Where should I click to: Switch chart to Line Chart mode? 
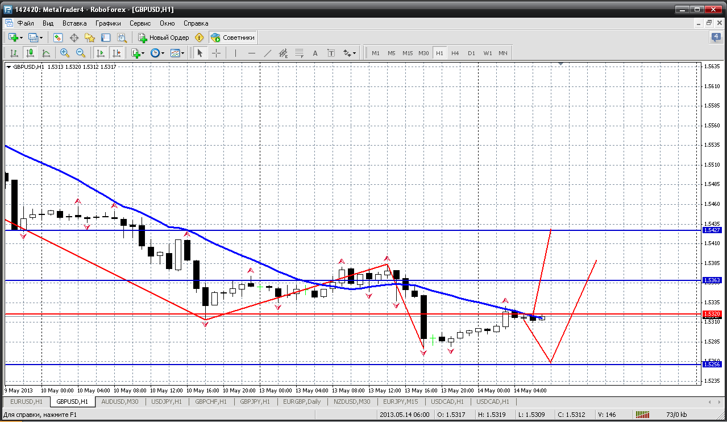(46, 53)
